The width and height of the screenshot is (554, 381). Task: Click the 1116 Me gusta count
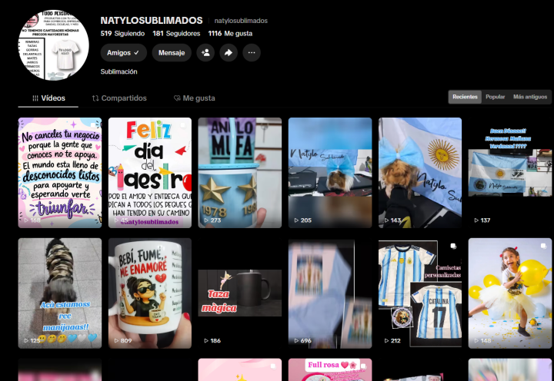(230, 34)
